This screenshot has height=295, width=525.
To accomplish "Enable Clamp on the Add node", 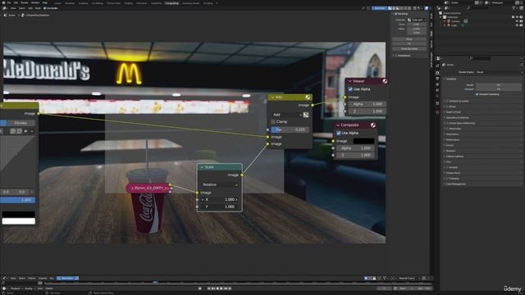I will 273,122.
